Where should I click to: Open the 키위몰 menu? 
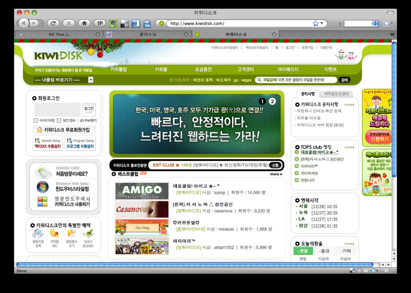coord(161,69)
